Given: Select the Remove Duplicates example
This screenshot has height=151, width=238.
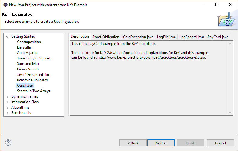Looking at the screenshot, I should (32, 80).
